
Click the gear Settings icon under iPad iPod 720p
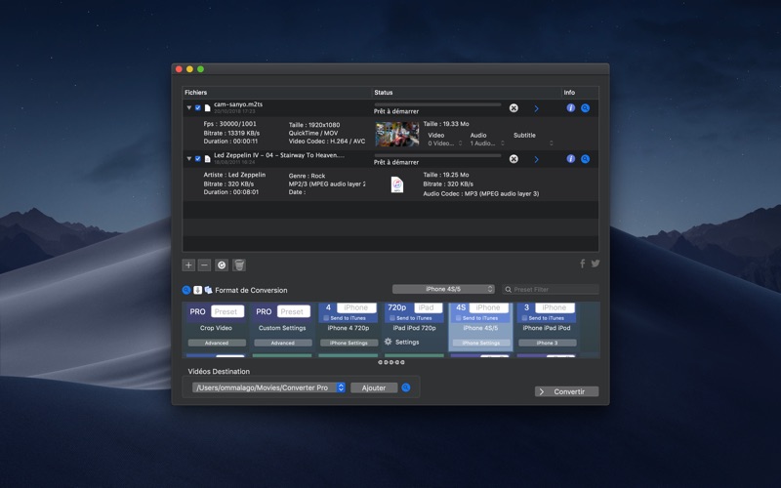[x=389, y=342]
